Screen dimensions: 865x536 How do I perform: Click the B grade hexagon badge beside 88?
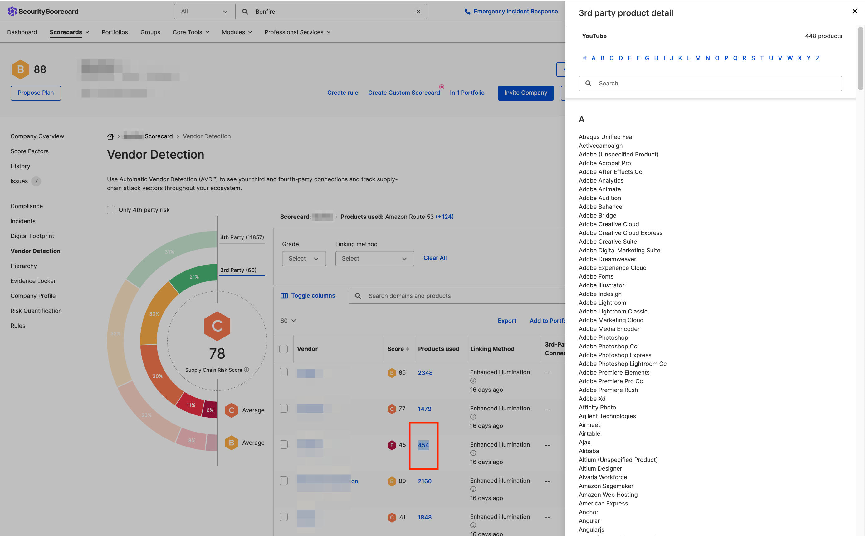[x=21, y=69]
